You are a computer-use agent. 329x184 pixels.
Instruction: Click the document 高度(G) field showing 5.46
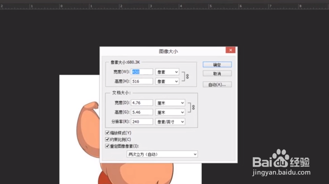click(142, 112)
